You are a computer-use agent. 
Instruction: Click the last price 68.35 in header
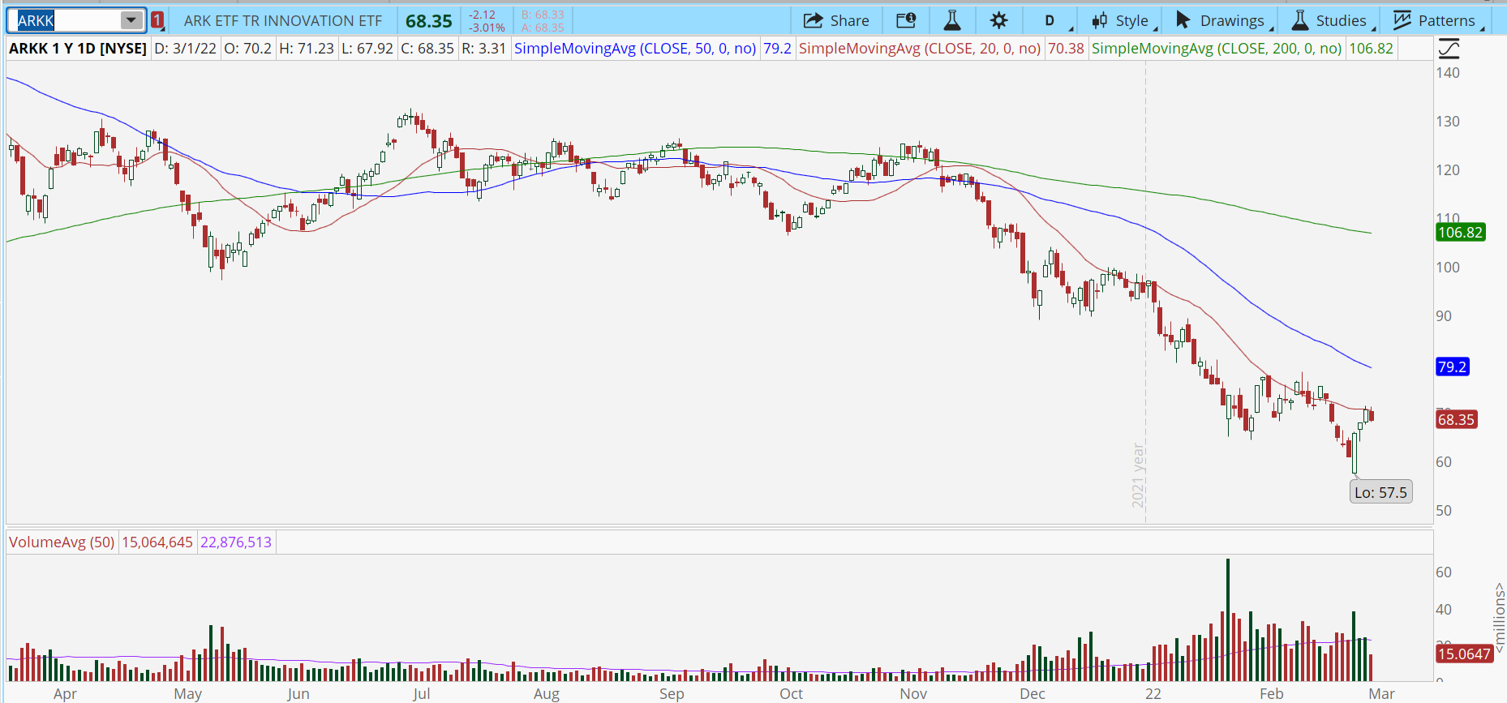click(429, 21)
